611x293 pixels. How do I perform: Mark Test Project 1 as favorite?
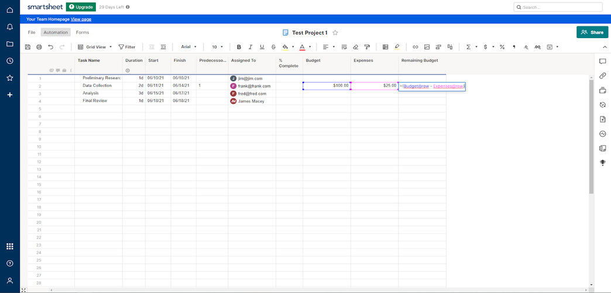click(335, 33)
